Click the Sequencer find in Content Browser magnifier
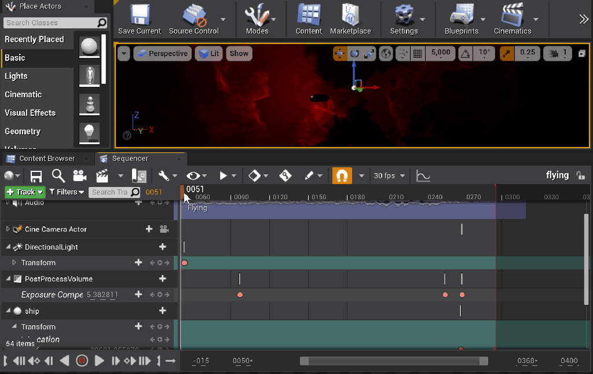The height and width of the screenshot is (374, 593). point(58,176)
